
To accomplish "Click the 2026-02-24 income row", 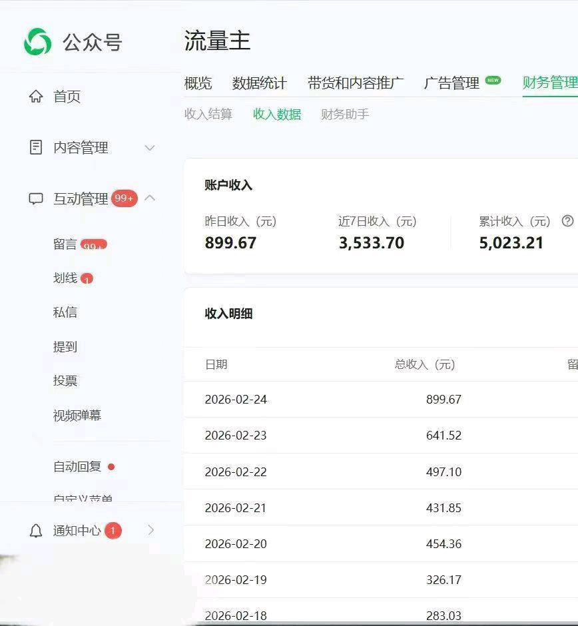I will pyautogui.click(x=381, y=399).
